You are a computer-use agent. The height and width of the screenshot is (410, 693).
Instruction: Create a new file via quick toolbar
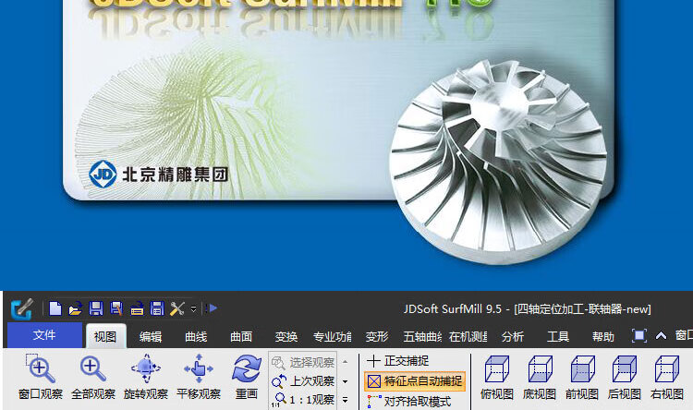55,308
